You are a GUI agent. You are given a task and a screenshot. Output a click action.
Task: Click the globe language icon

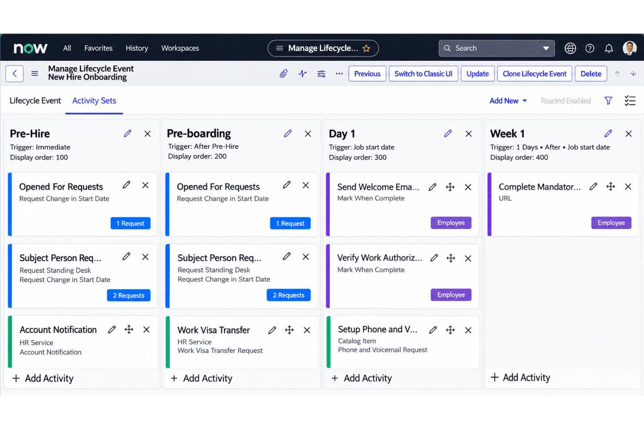(570, 48)
